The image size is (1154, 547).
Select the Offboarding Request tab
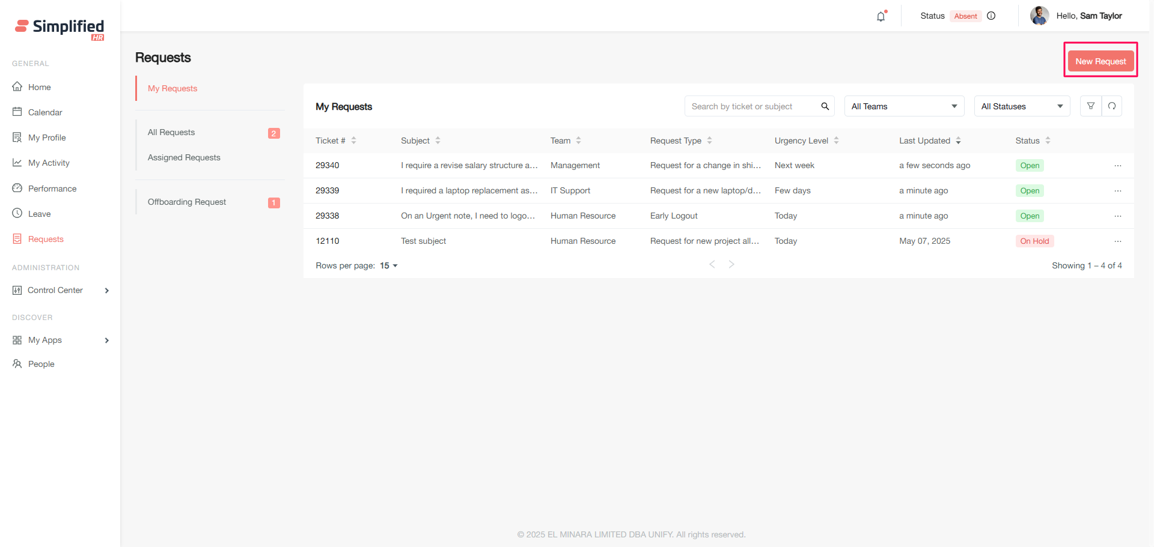point(187,202)
